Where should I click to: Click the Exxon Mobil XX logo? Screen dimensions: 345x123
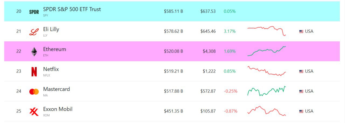pos(34,112)
